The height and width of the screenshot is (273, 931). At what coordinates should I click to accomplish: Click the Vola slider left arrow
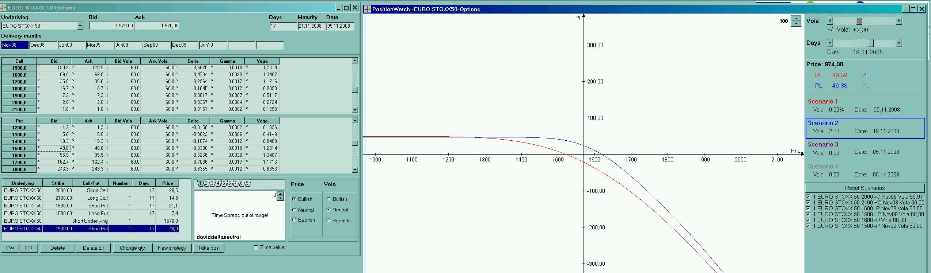[830, 21]
